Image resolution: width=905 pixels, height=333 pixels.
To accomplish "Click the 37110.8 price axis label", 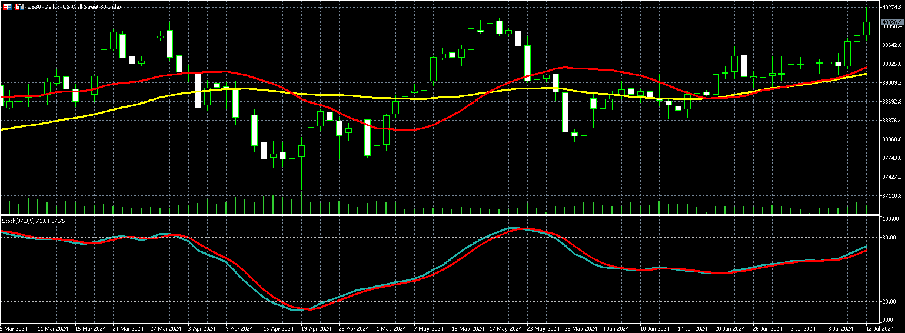I will click(892, 196).
